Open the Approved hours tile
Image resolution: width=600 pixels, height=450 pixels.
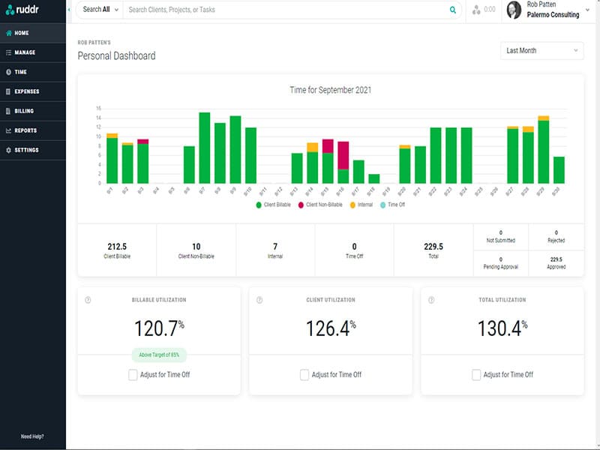(x=556, y=262)
